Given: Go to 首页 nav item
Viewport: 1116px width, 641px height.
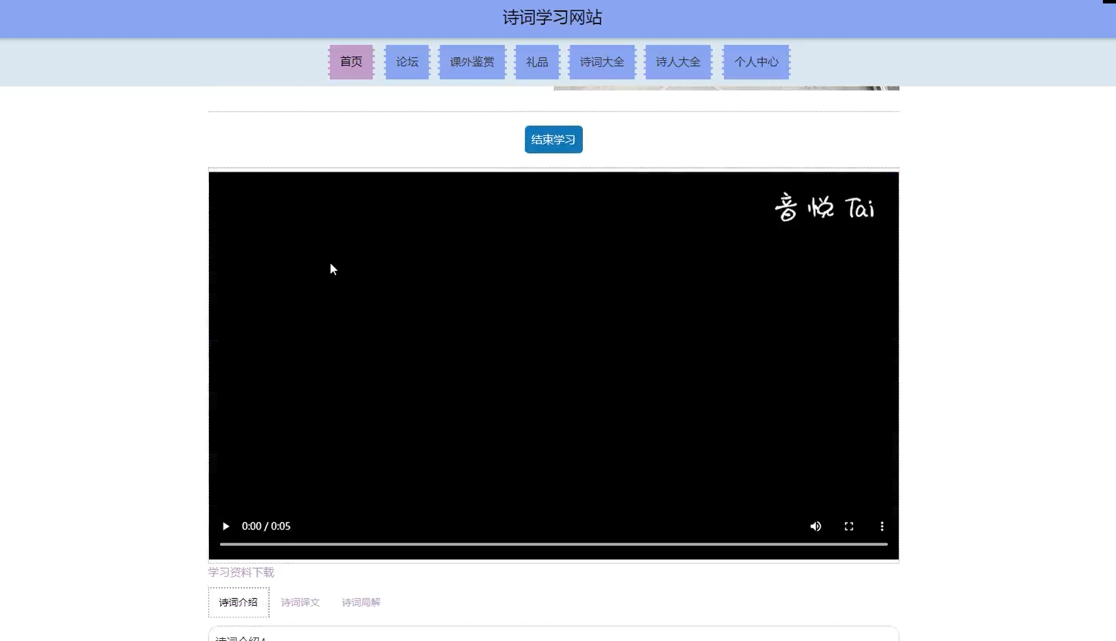Looking at the screenshot, I should [351, 62].
